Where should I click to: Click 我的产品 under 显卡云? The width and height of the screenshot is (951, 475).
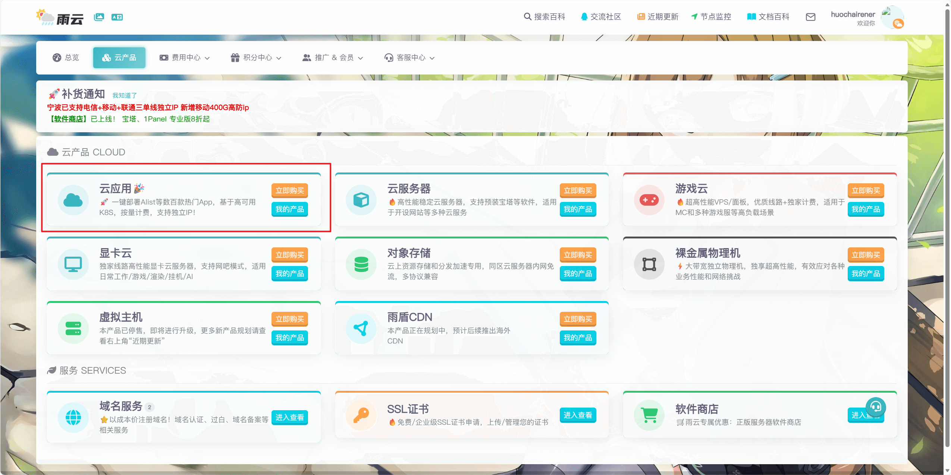[x=289, y=273]
